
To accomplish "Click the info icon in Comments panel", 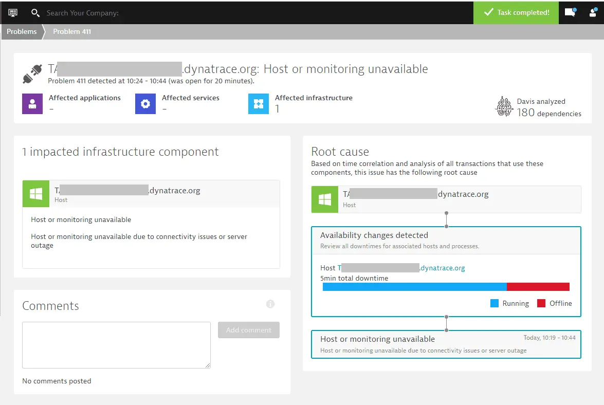I will coord(270,304).
